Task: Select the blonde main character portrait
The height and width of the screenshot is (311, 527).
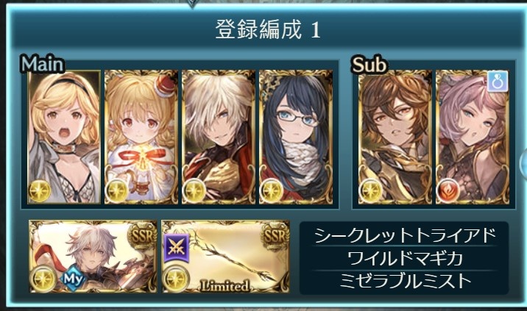Action: (64, 137)
